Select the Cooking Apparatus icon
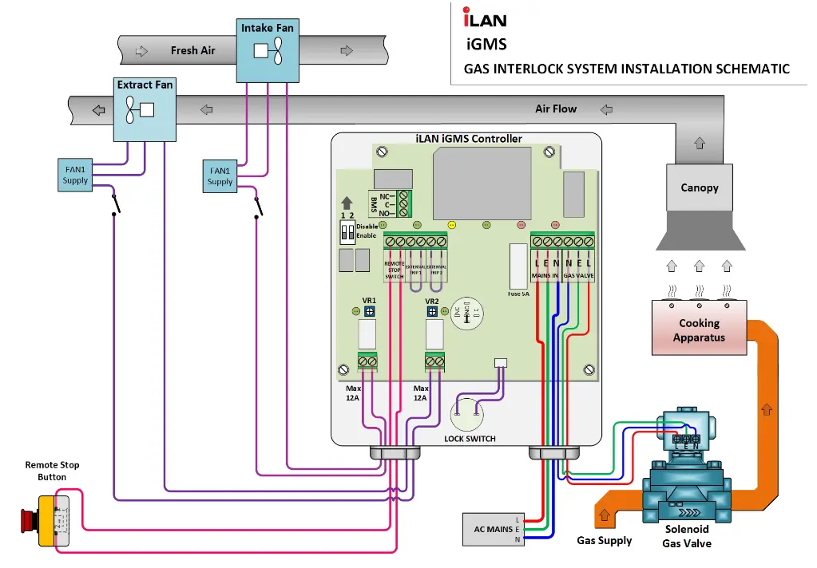 (698, 325)
